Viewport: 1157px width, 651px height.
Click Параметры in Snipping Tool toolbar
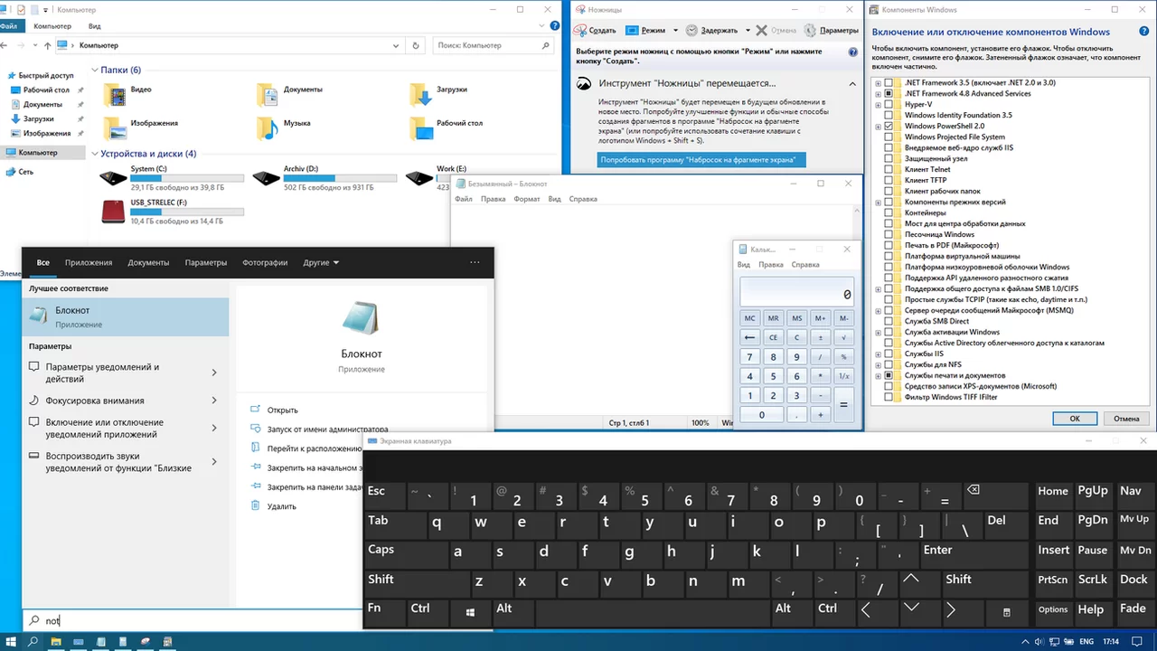click(831, 31)
